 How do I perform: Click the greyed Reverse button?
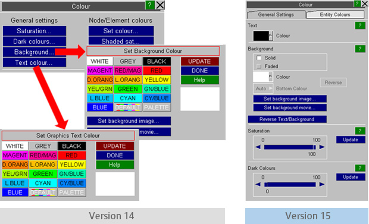pos(333,83)
